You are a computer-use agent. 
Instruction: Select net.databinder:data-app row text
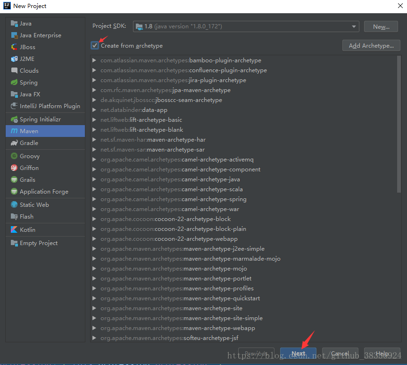point(133,110)
